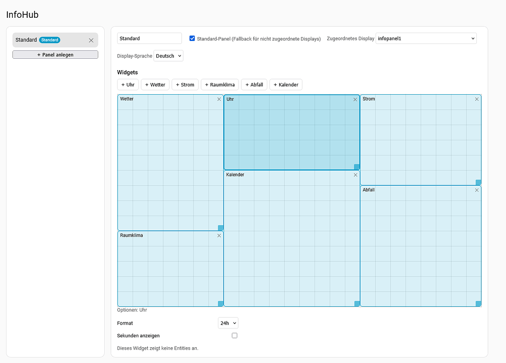Add an Abfall widget
This screenshot has width=506, height=363.
point(254,84)
